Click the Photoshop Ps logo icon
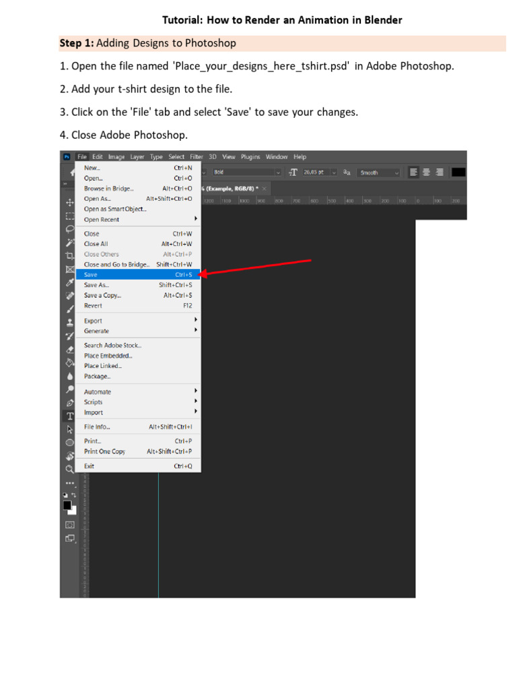 (x=67, y=156)
